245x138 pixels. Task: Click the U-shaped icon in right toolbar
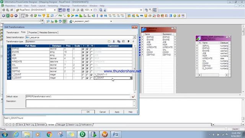(x=146, y=16)
